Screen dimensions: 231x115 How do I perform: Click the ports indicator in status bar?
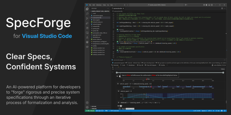tap(107, 111)
